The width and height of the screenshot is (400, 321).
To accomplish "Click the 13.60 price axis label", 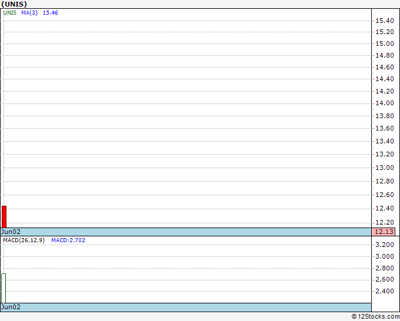I will [x=385, y=128].
